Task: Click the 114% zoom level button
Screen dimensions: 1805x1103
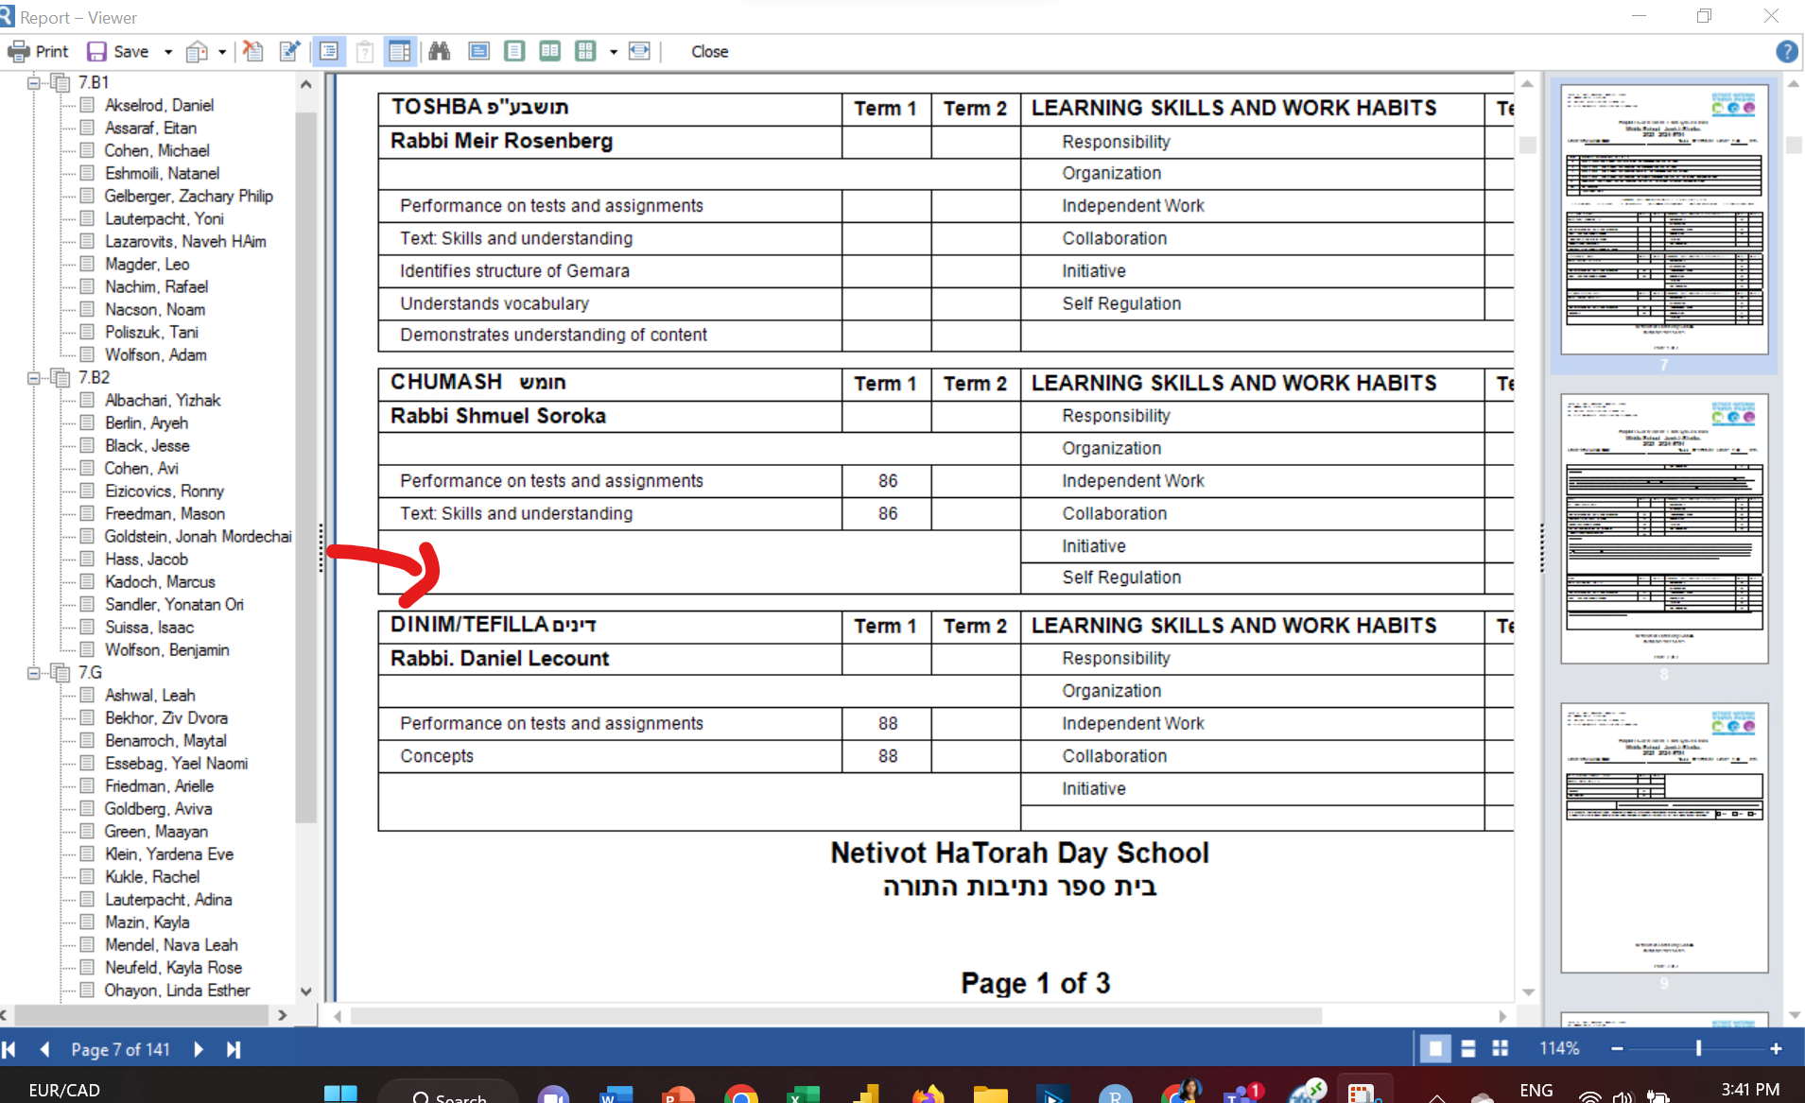Action: (x=1559, y=1048)
